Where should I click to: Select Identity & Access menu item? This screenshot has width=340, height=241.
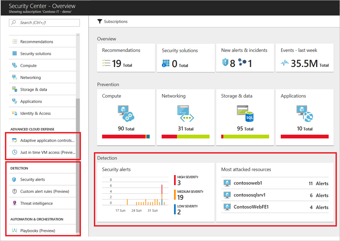(x=43, y=113)
